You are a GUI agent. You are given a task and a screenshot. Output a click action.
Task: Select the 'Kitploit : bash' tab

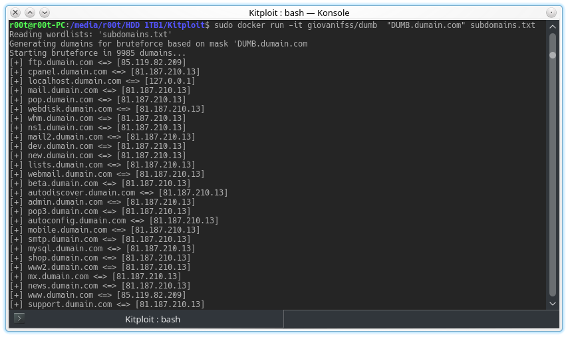146,319
